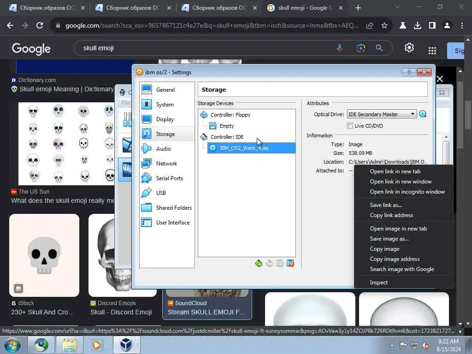Click the address bar URL
The image size is (472, 354).
pos(212,26)
